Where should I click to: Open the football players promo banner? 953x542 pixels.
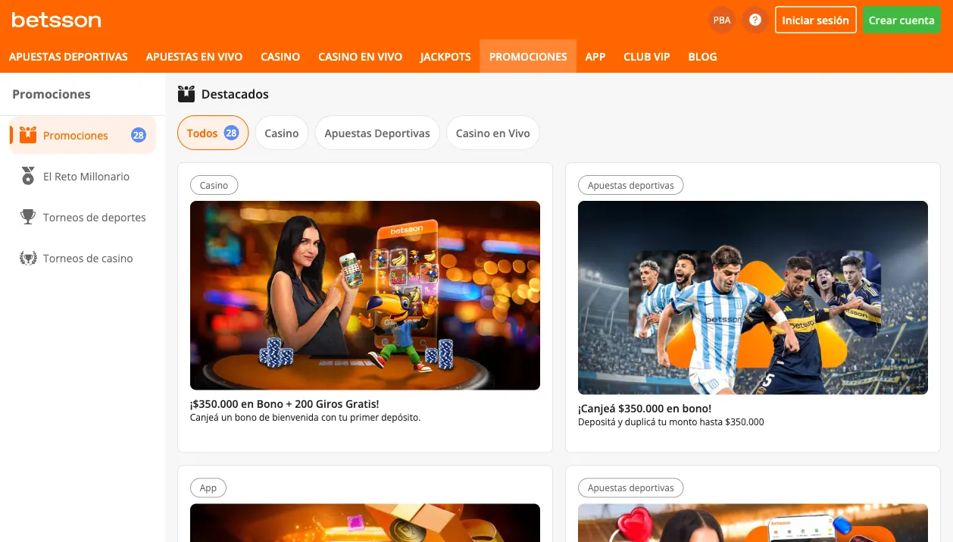(x=753, y=297)
